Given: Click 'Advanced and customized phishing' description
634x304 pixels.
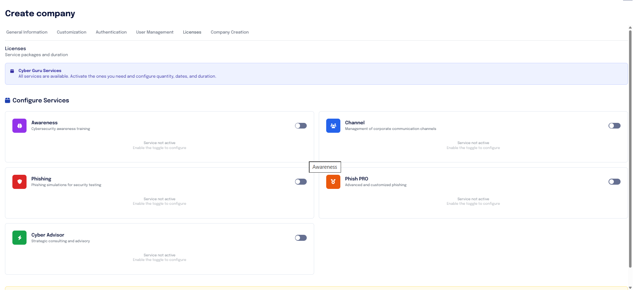Looking at the screenshot, I should (x=376, y=185).
